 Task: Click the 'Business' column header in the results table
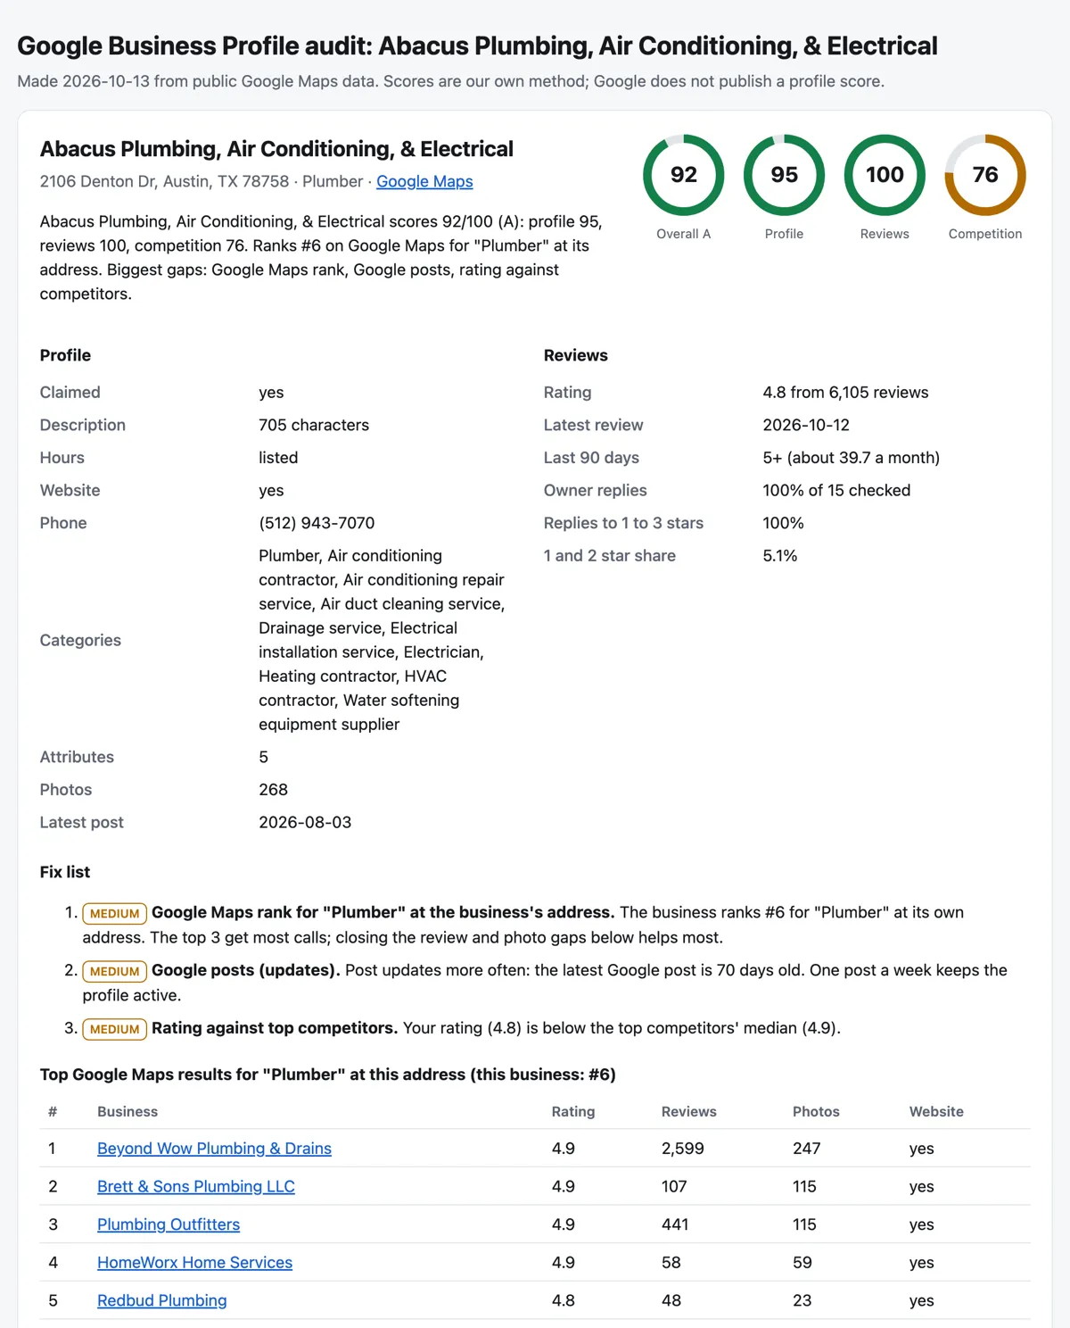(x=128, y=1112)
